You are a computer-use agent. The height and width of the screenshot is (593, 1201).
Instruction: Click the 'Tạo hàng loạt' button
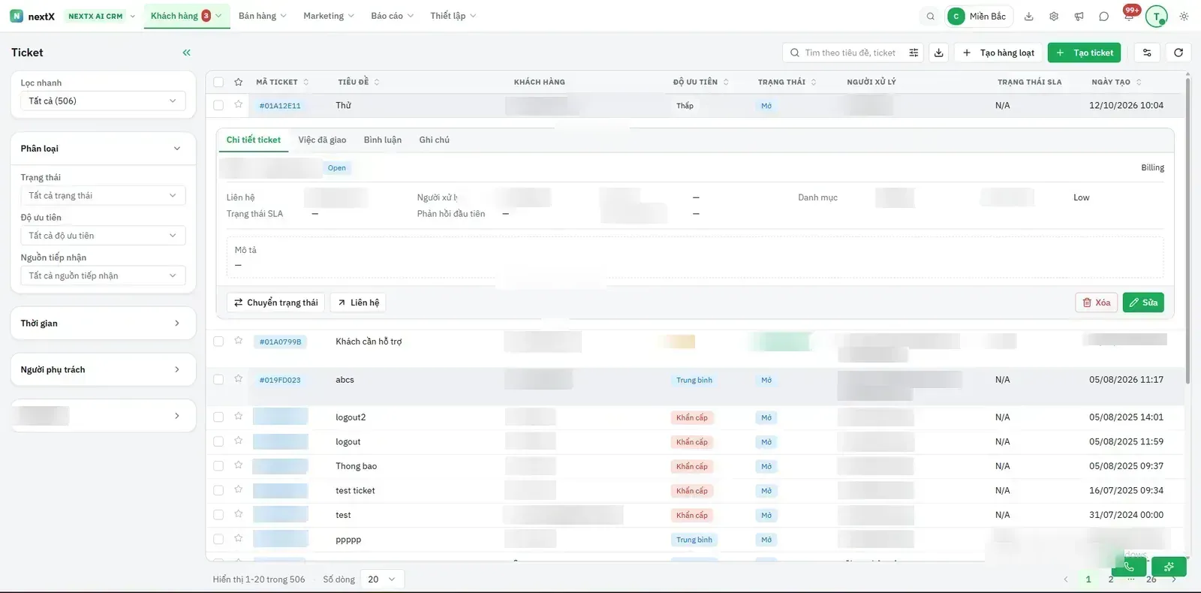[x=998, y=53]
